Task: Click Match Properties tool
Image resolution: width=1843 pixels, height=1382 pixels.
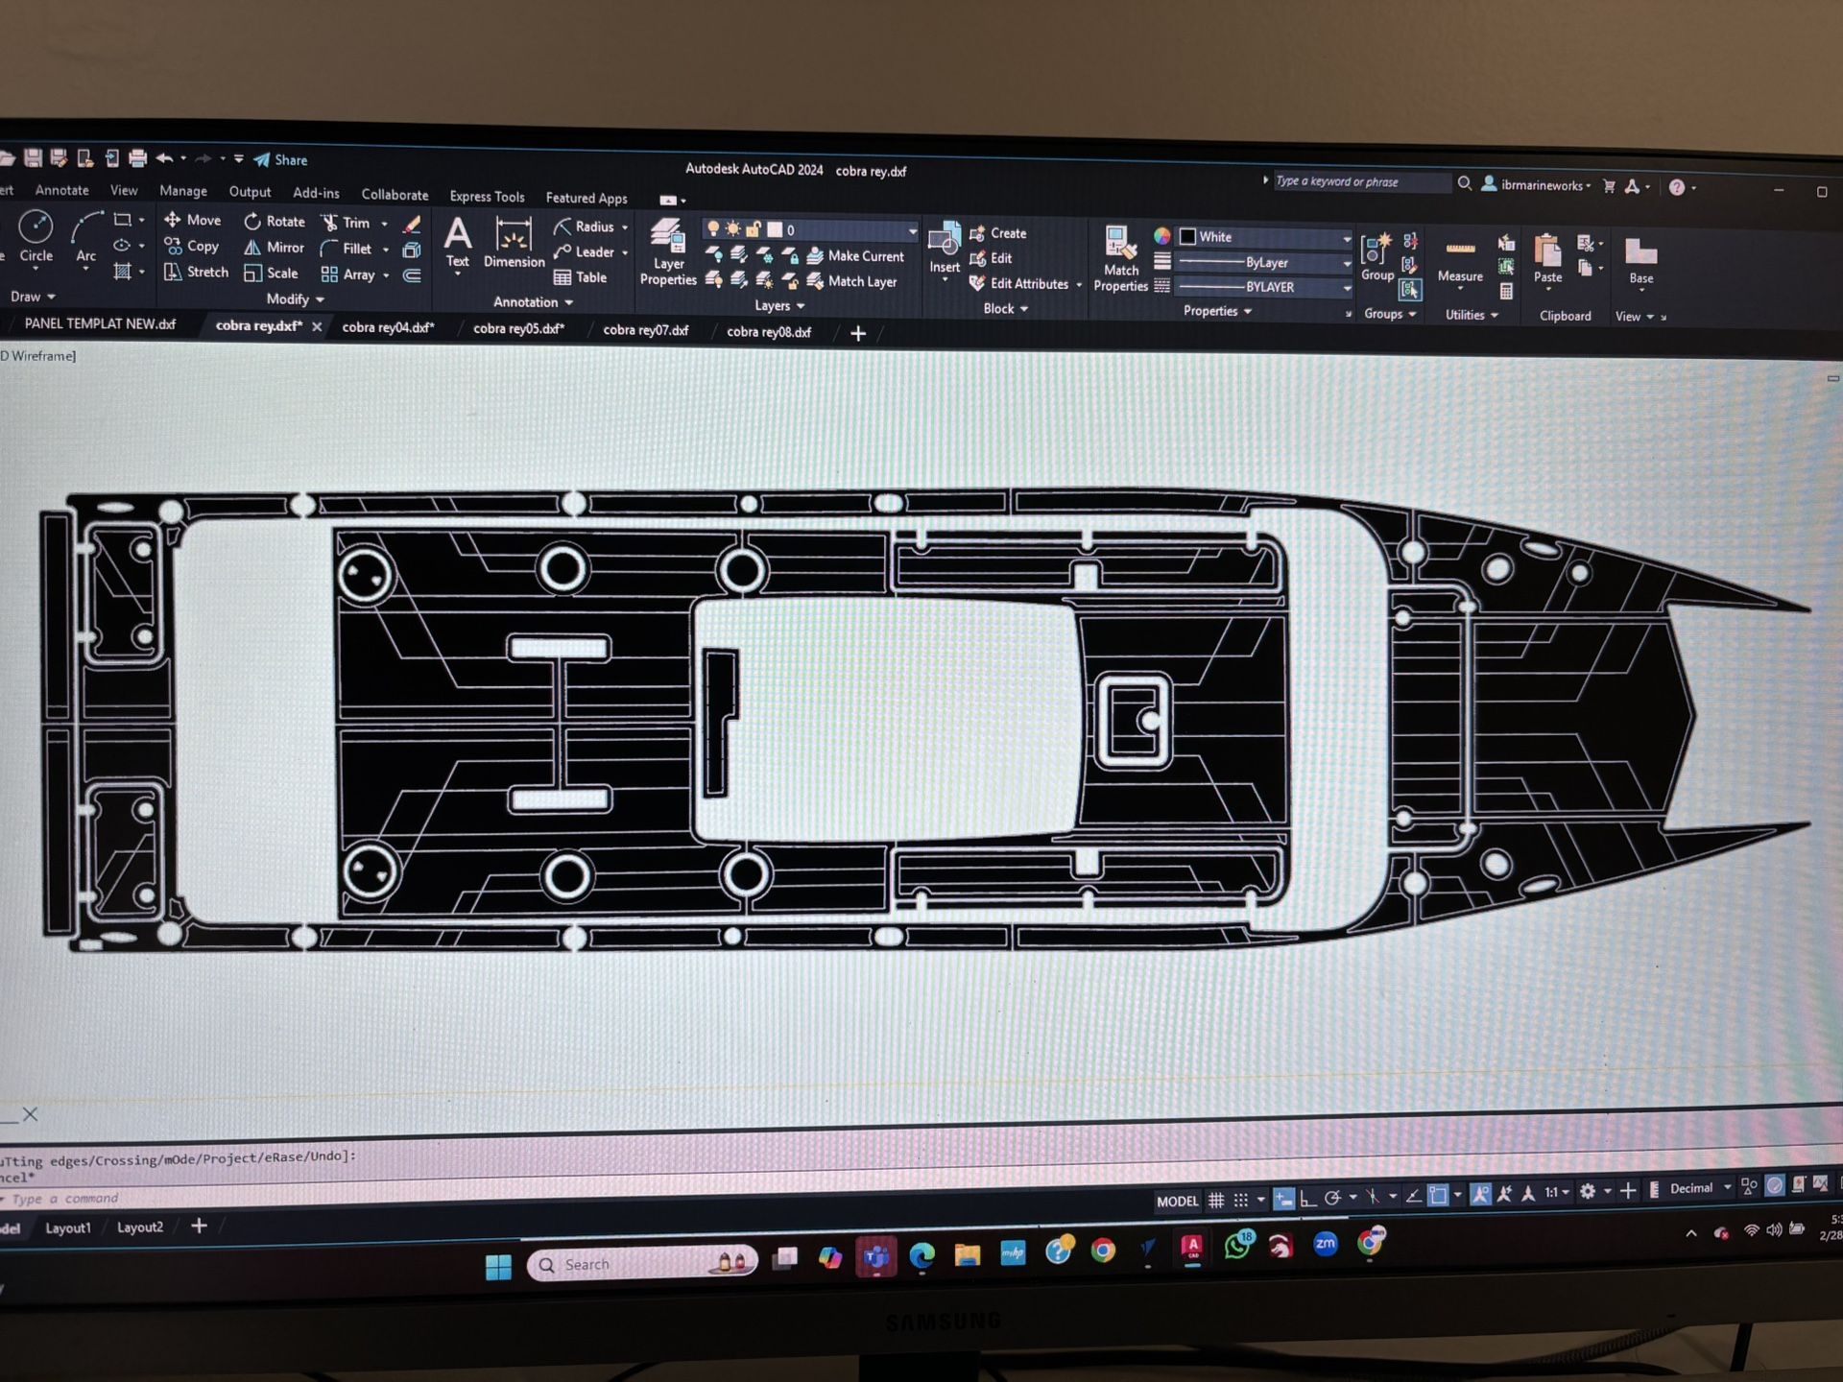Action: [x=1120, y=259]
